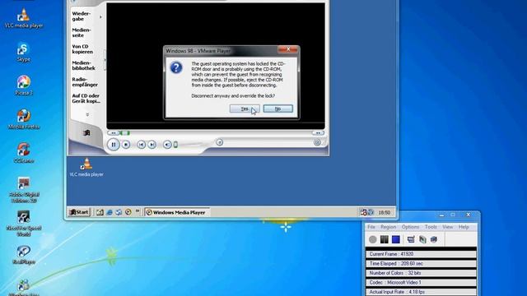Launch Media Player from the quick launch
This screenshot has width=527, height=296.
tap(128, 212)
